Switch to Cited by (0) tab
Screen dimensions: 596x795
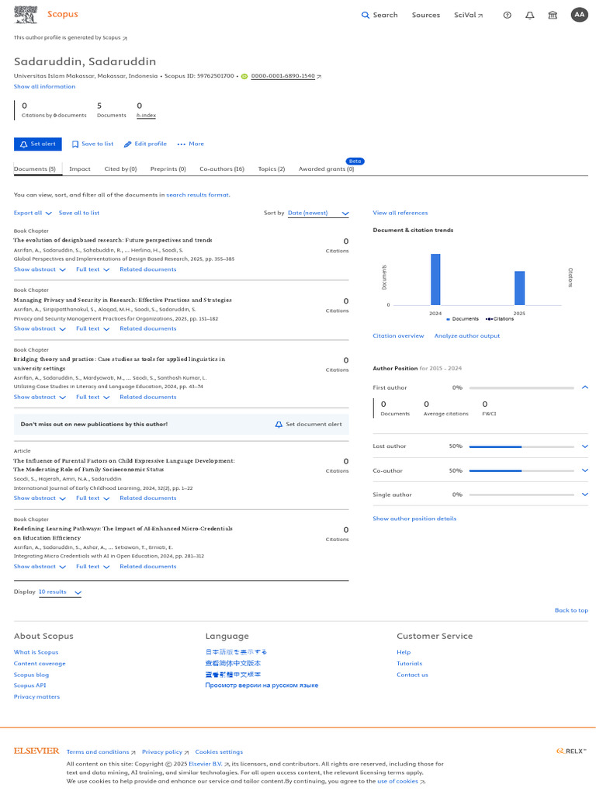coord(120,169)
